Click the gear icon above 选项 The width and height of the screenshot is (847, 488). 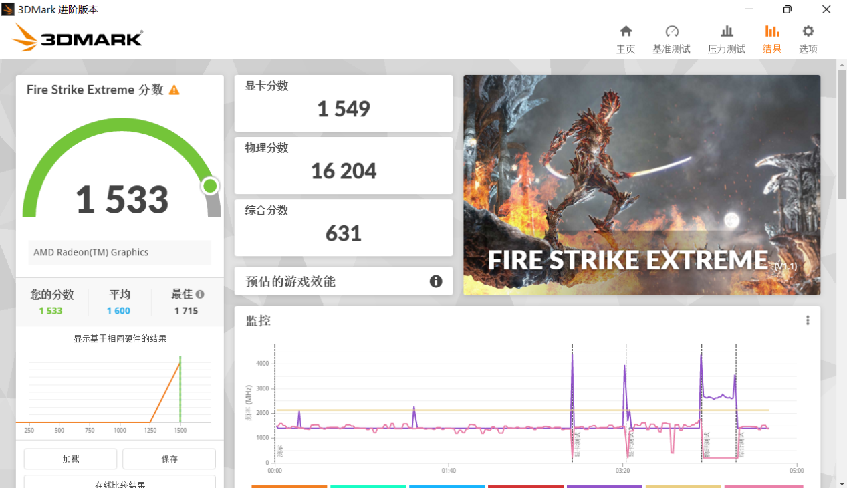[808, 31]
